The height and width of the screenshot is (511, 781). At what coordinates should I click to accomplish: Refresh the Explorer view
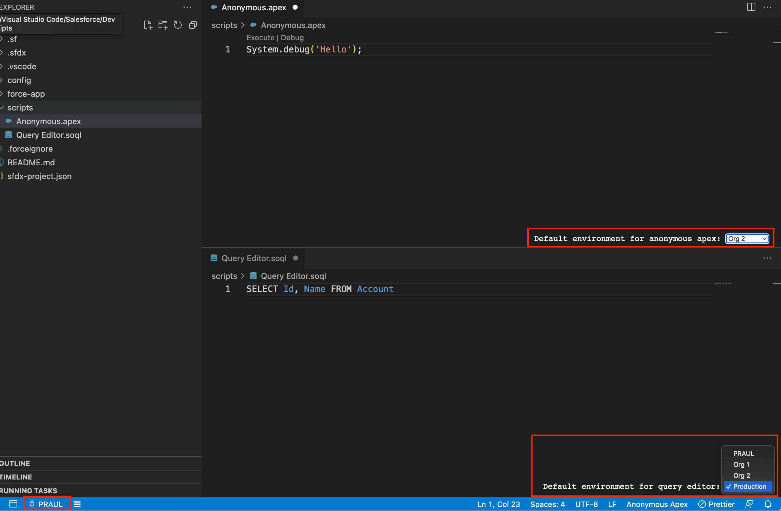pos(178,25)
